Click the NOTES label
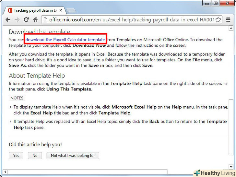This screenshot has width=236, height=177. click(17, 98)
